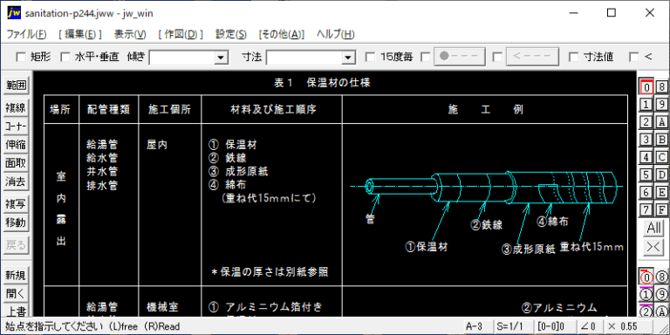This screenshot has height=335, width=670.
Task: Select circled layer group 8 button
Action: point(662,277)
